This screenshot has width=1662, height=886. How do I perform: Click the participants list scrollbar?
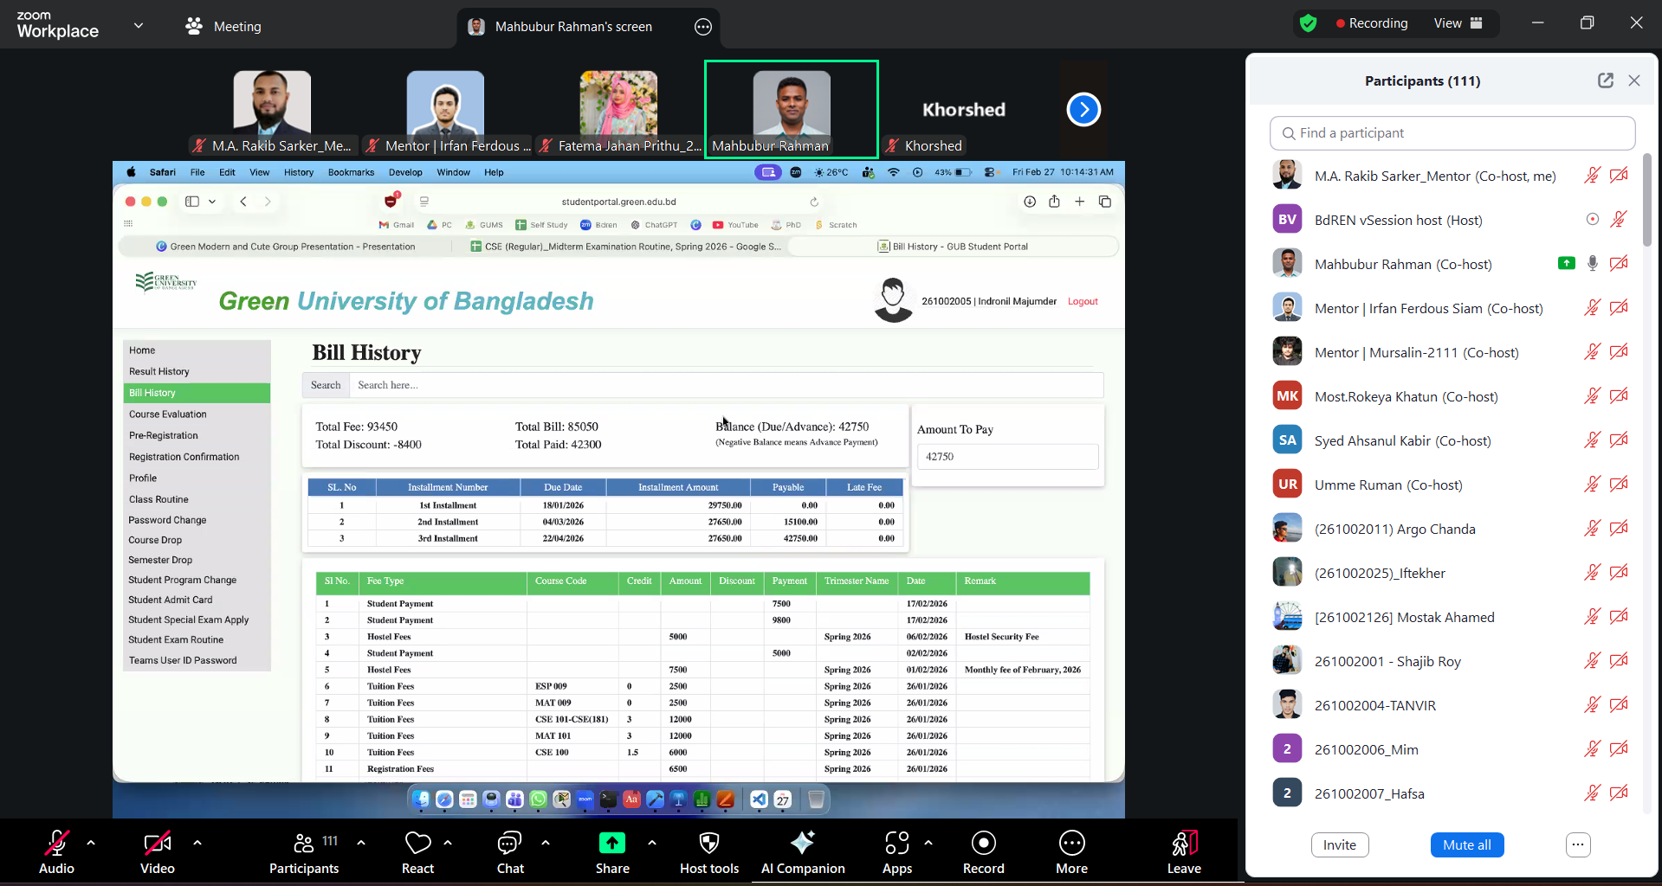click(1646, 199)
